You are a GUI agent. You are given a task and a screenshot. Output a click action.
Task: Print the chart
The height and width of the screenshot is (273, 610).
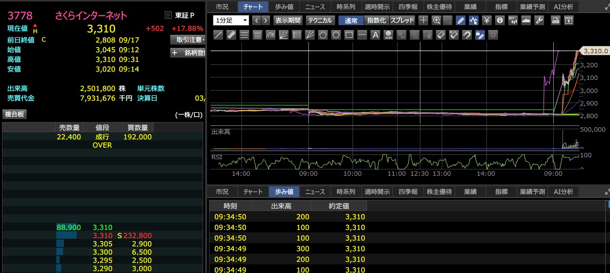[x=556, y=20]
